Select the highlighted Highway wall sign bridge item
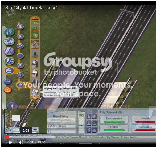Image resolution: width=156 pixels, height=149 pixels. [35, 92]
